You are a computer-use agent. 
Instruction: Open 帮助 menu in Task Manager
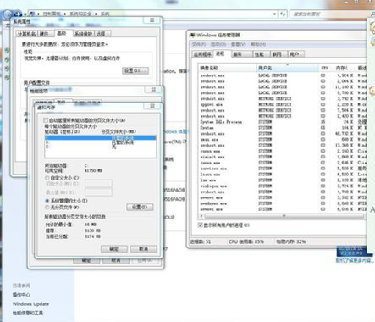pos(258,44)
